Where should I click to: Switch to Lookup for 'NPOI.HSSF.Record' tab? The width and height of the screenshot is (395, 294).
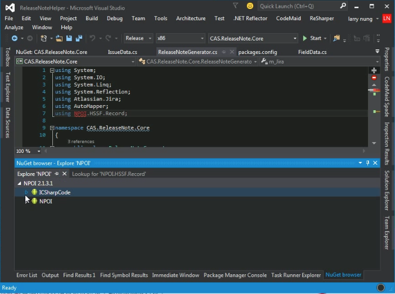(x=109, y=174)
